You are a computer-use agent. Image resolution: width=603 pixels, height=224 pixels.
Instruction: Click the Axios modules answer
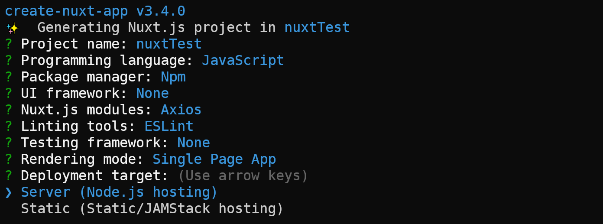[182, 110]
